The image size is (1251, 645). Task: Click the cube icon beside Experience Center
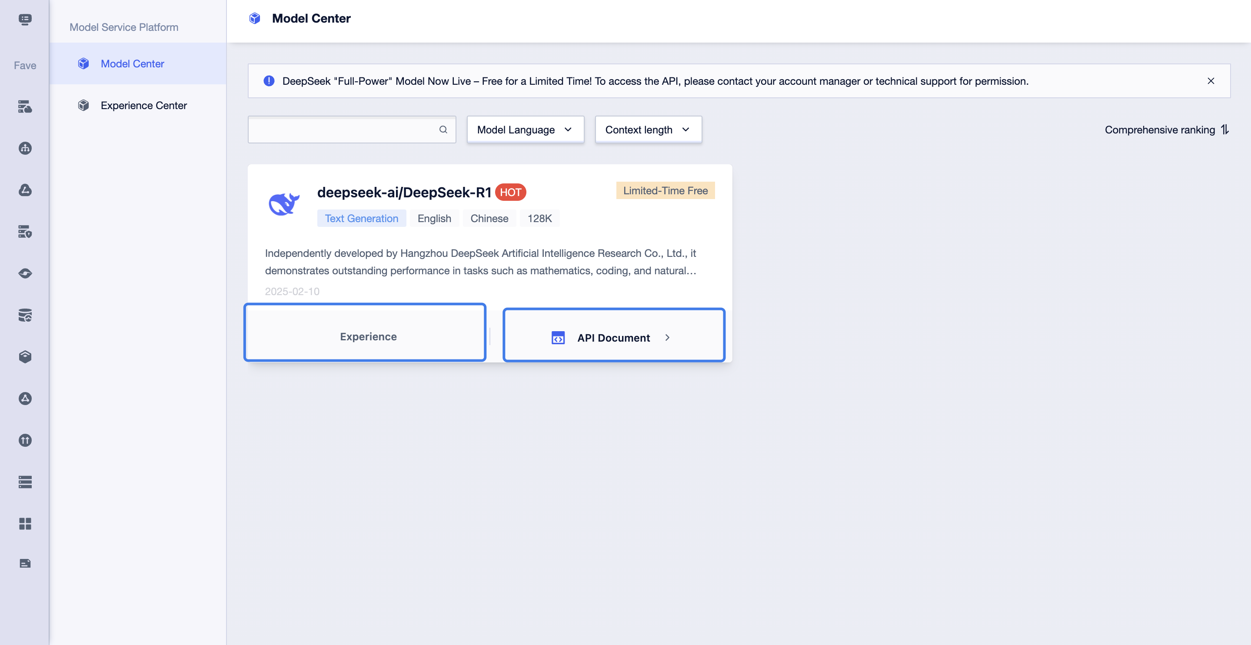[83, 105]
